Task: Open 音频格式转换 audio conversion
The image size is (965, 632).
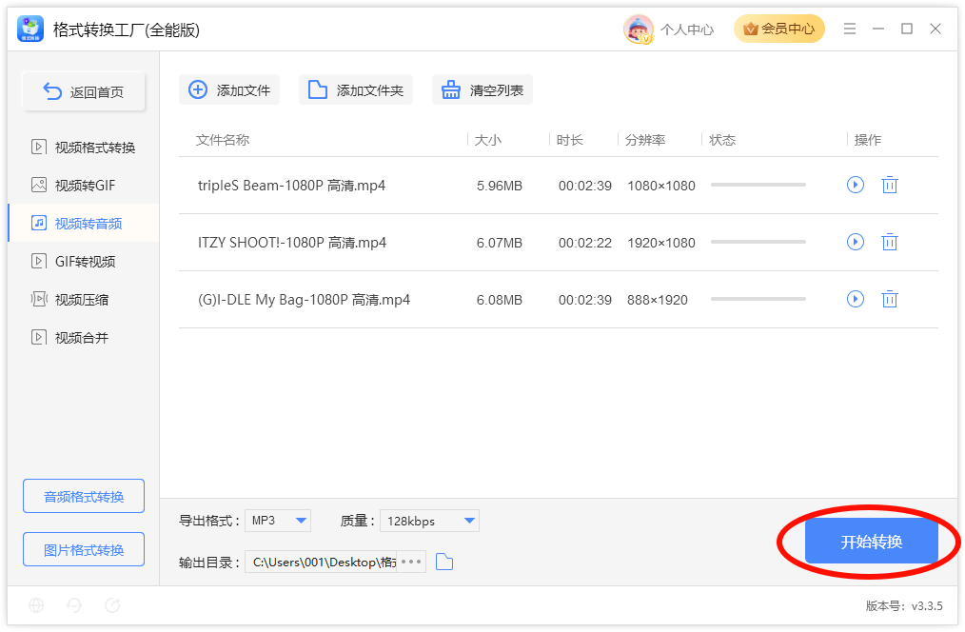Action: click(84, 497)
